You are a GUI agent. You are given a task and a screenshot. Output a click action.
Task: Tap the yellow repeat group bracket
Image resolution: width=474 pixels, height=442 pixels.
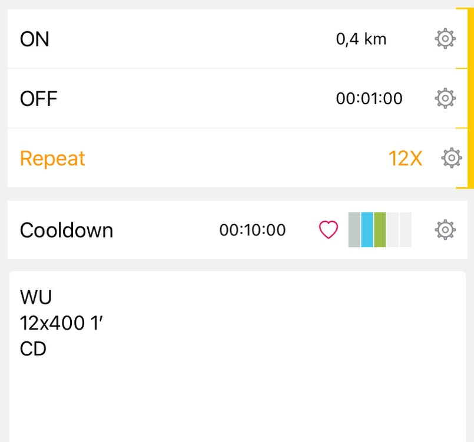tap(470, 98)
